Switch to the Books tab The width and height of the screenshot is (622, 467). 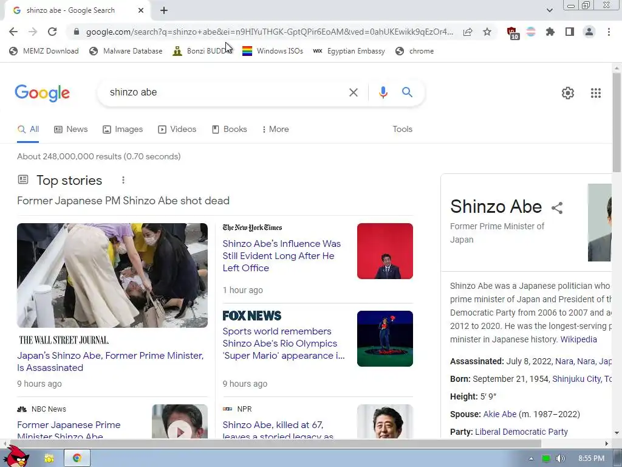coord(229,129)
